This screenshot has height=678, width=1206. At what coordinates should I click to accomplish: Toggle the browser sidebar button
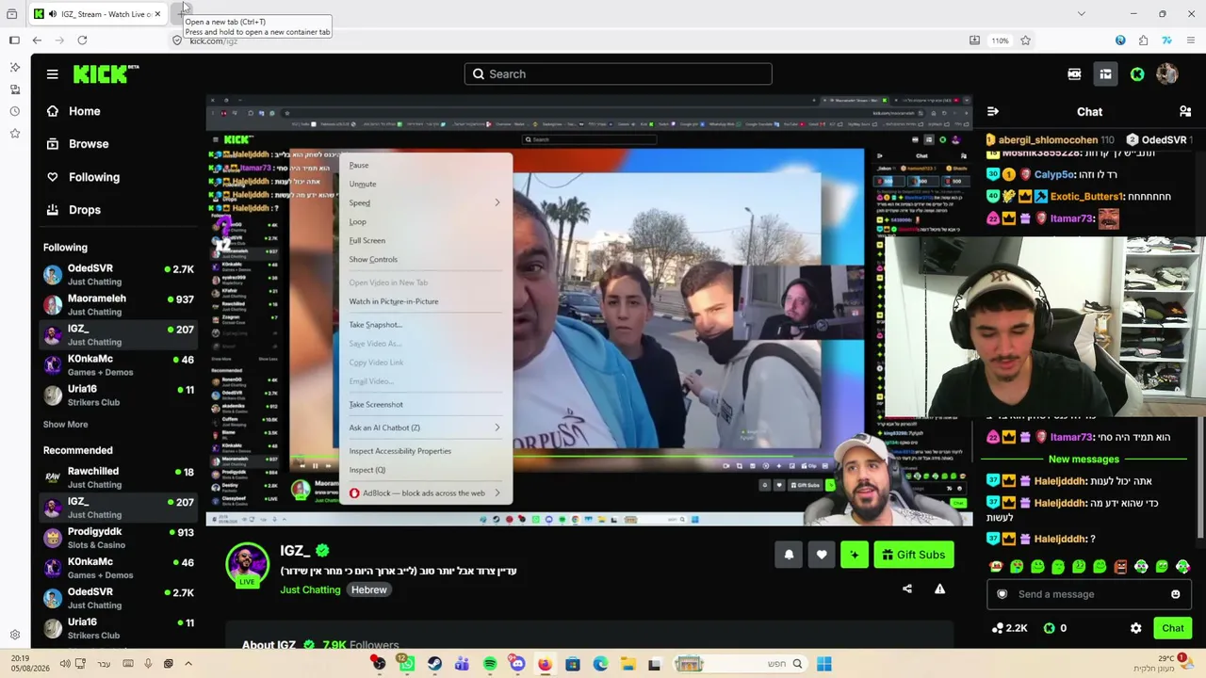click(x=14, y=40)
